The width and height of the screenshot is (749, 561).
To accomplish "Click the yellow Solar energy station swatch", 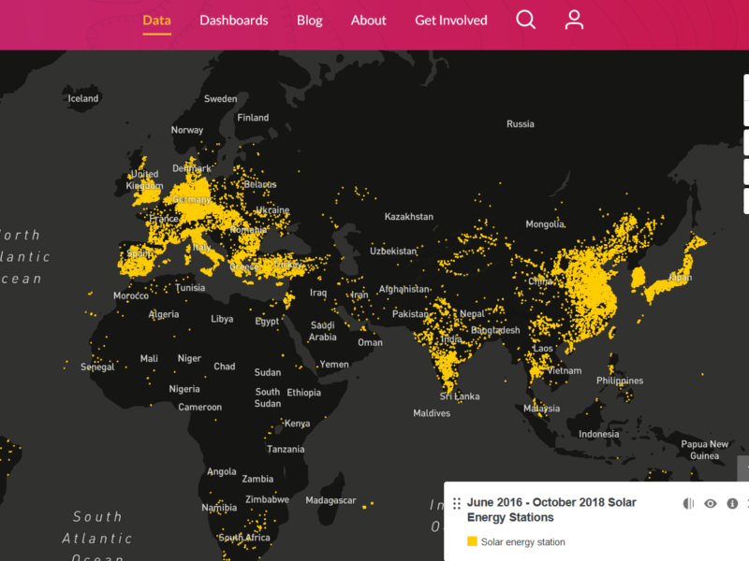I will click(x=472, y=541).
